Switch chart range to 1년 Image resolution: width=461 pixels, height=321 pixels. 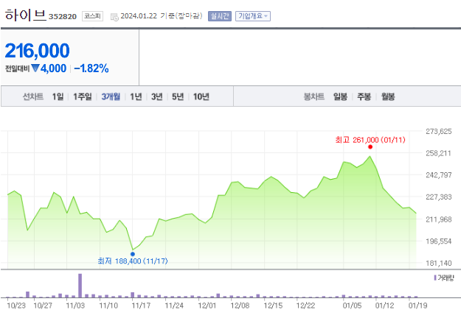pos(136,96)
